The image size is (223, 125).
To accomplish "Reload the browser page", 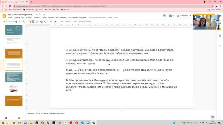I will coord(10,6).
